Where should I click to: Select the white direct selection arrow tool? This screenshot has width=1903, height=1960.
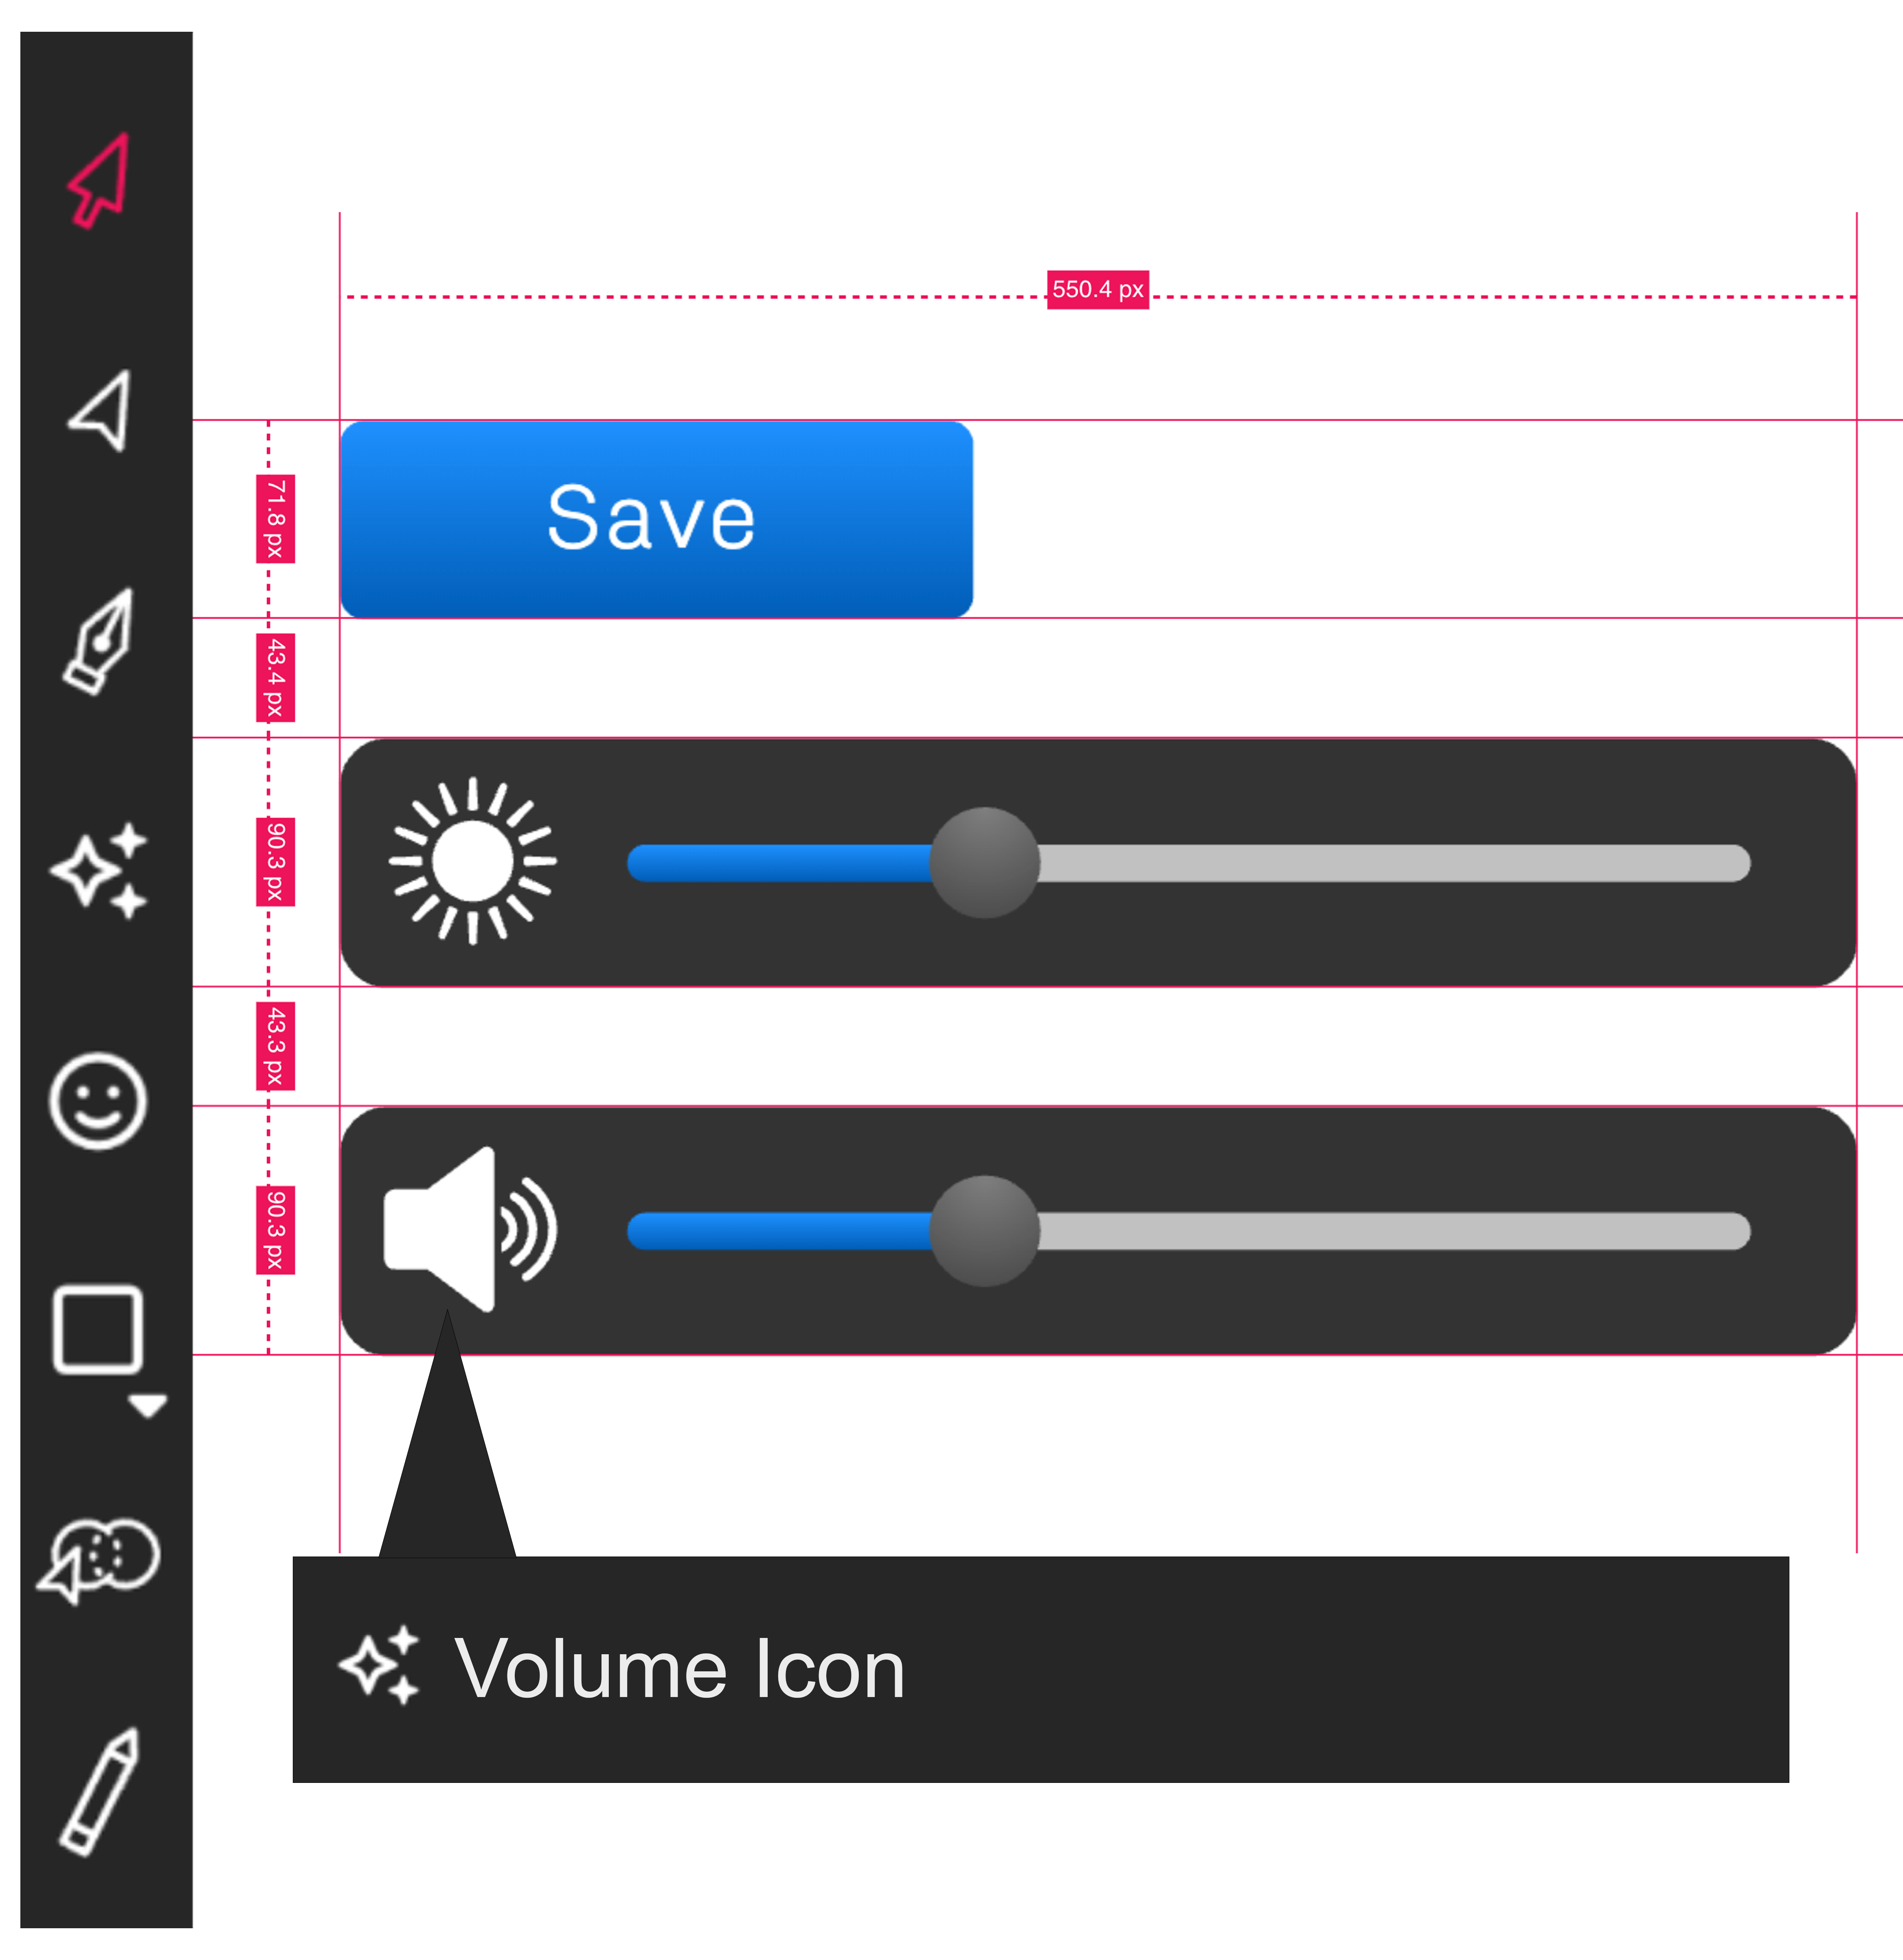100,411
